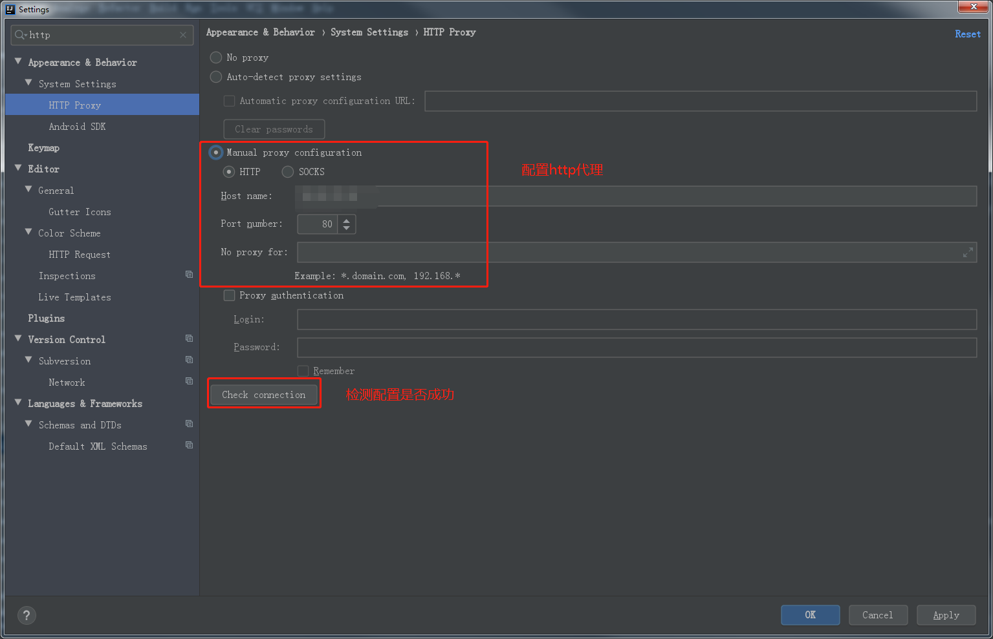Click the project-level icon beside Network
This screenshot has width=993, height=639.
(189, 381)
